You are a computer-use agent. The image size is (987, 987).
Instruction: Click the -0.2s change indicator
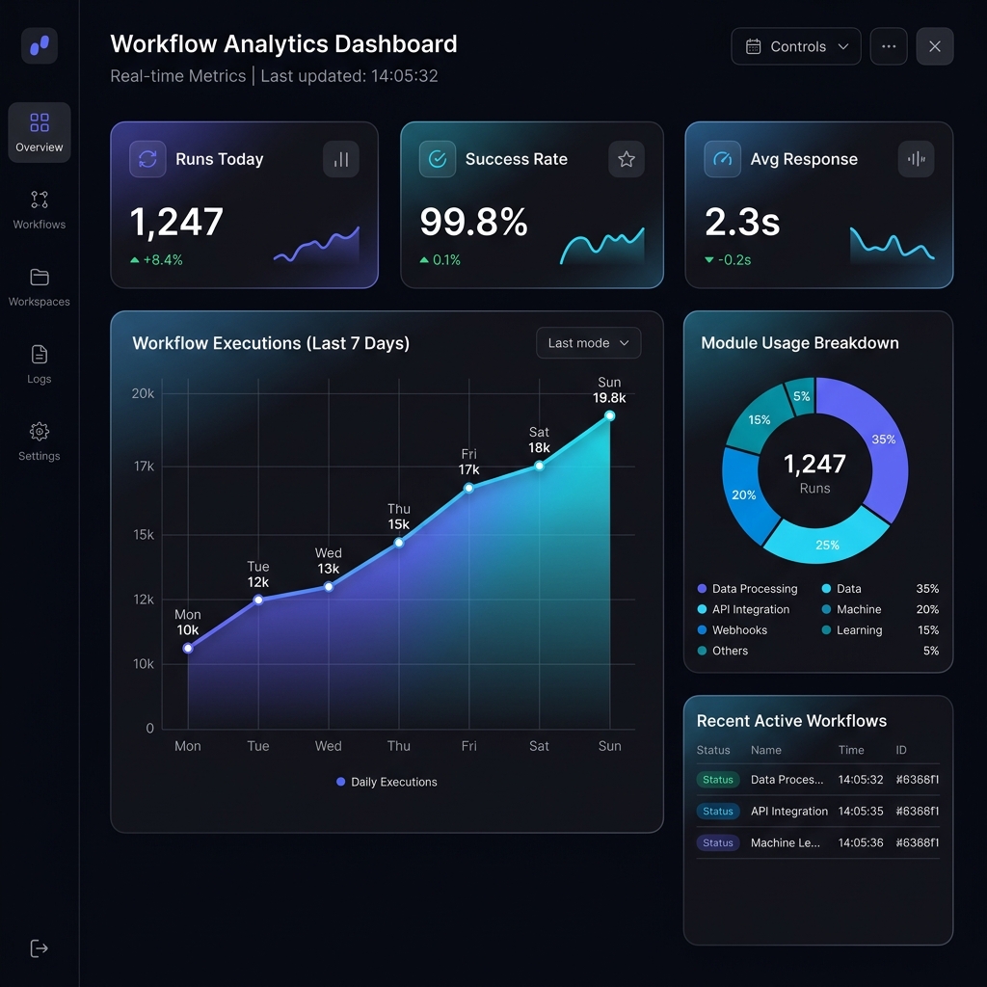728,259
